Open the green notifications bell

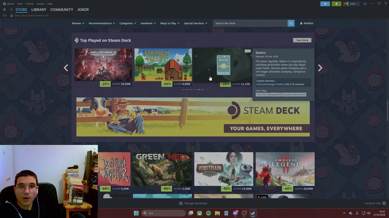tap(336, 4)
